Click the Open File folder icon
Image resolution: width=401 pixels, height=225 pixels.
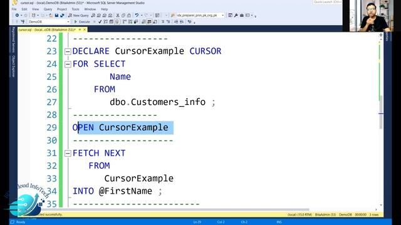[51, 15]
